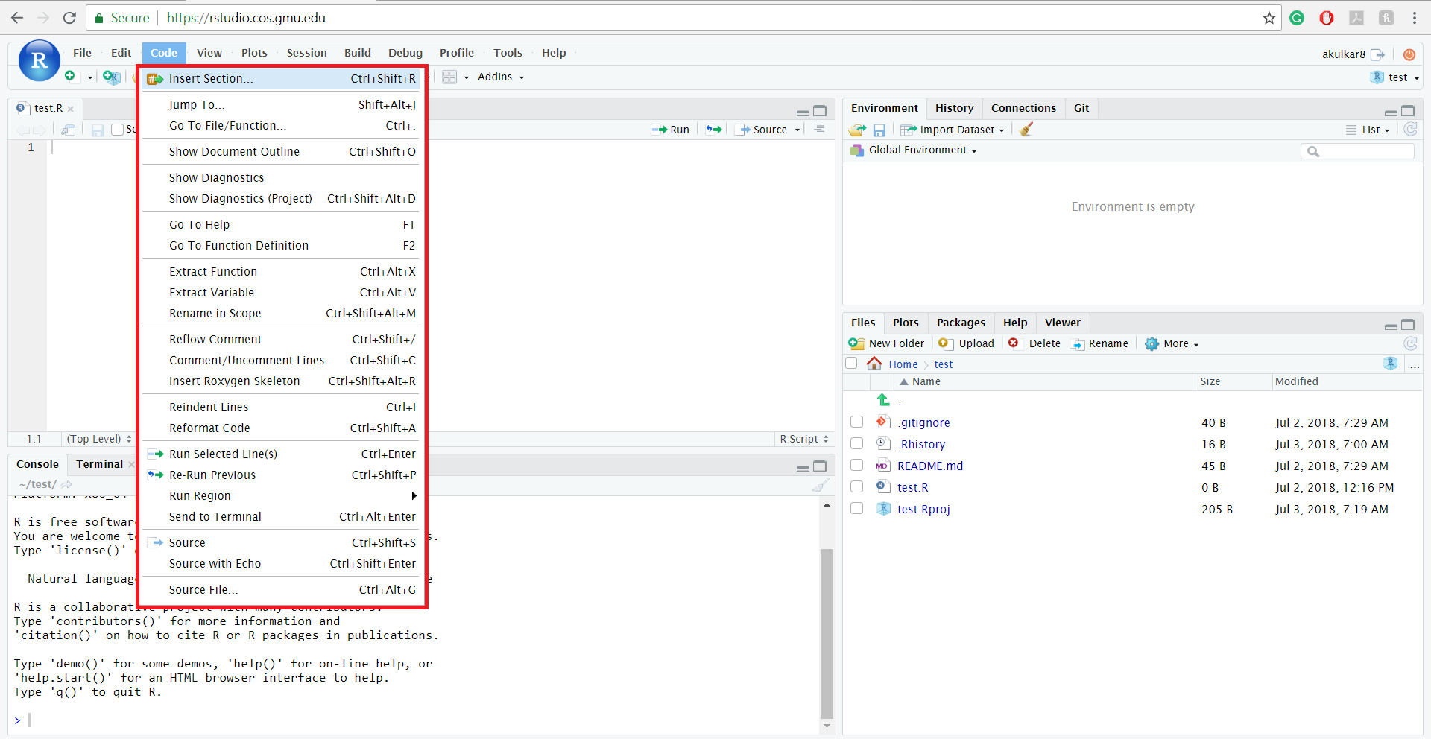The image size is (1431, 739).
Task: Choose Insert Section from Code menu
Action: (x=282, y=79)
